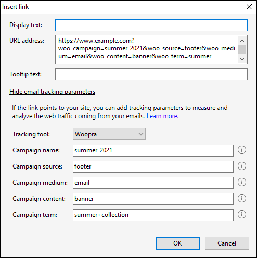Focus the Campaign name field with summer_2021
The image size is (257, 258).
153,150
